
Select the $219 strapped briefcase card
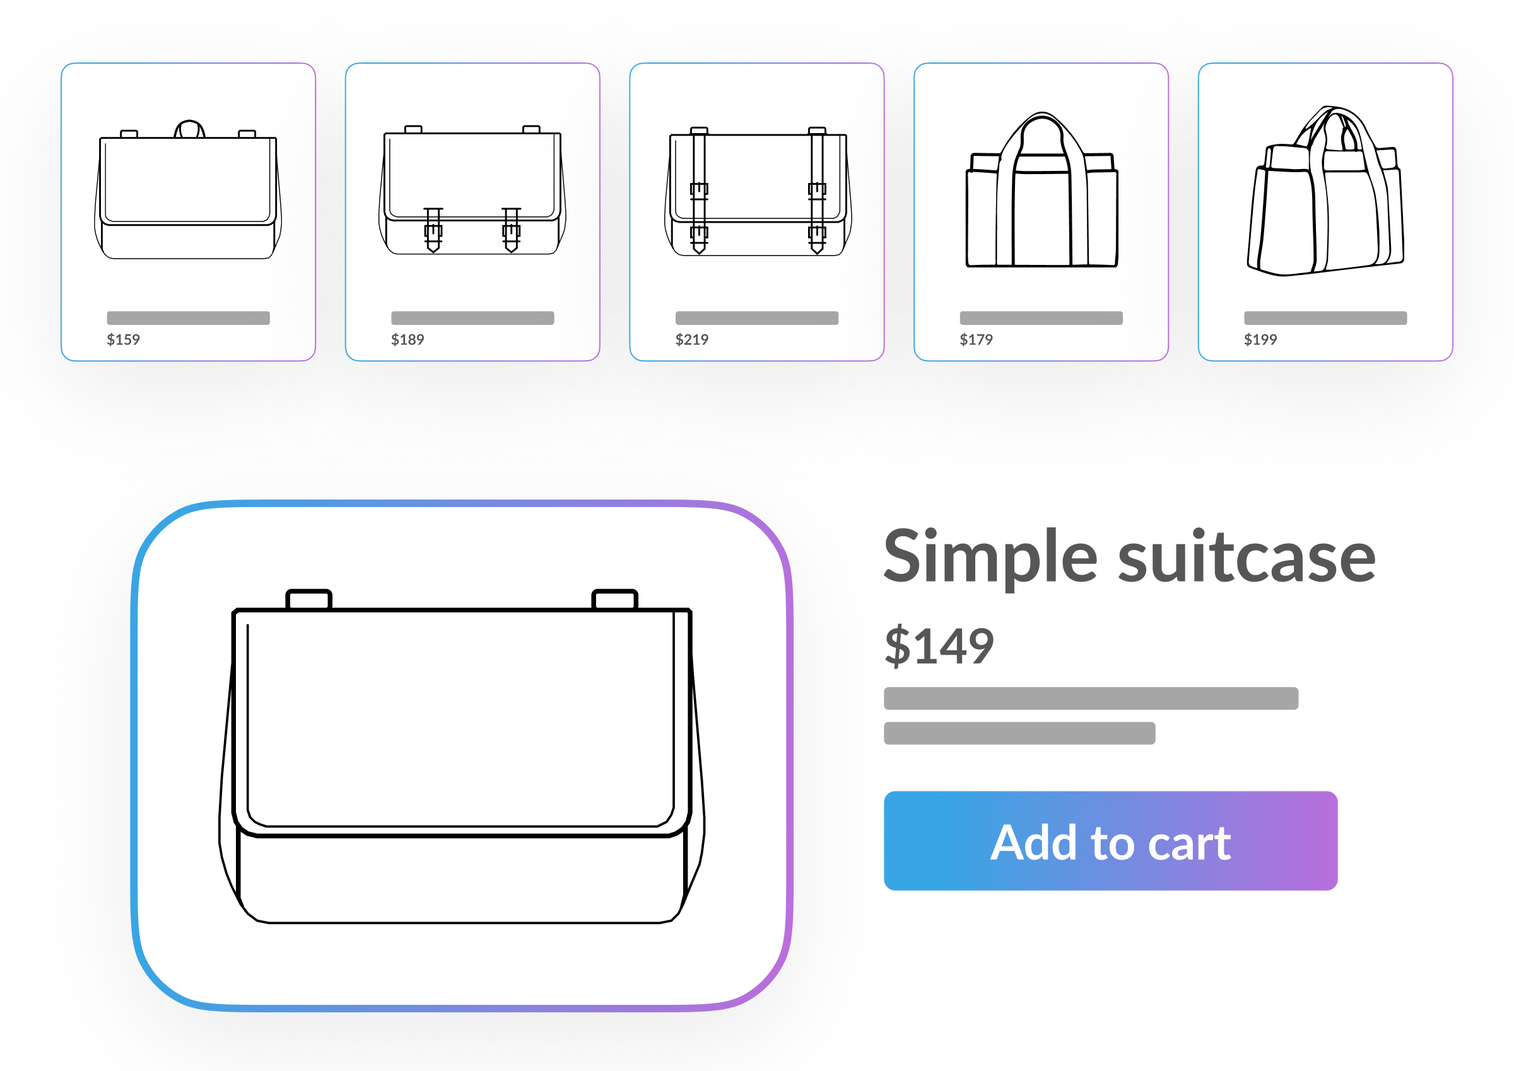click(x=756, y=212)
